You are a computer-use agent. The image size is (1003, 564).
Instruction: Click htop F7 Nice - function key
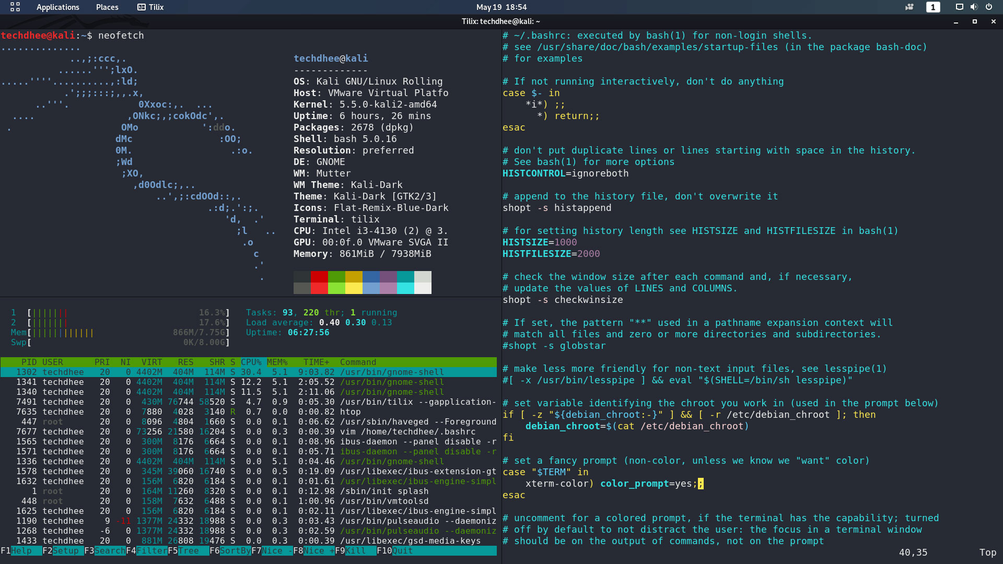coord(272,551)
